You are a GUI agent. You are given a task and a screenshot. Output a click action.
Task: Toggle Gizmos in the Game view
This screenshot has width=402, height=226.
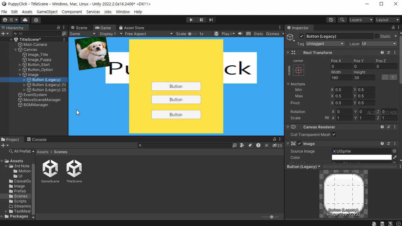coord(273,34)
